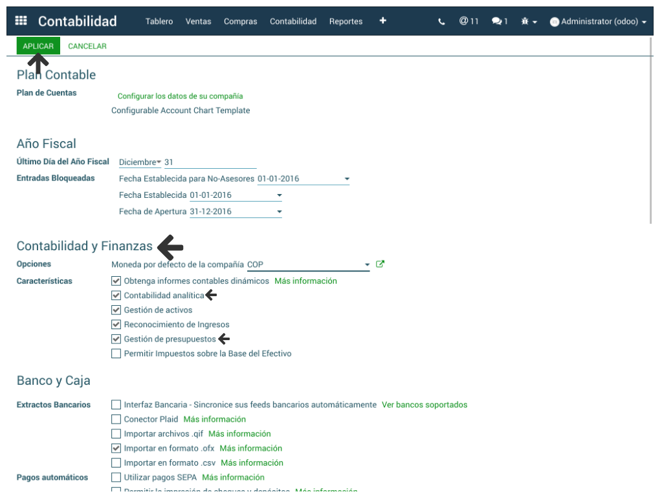This screenshot has width=662, height=496.
Task: Open the Fecha de Apertura date dropdown
Action: [279, 211]
